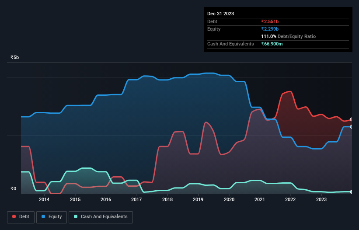Click the 2020 x-axis label
This screenshot has height=230, width=359.
(x=229, y=199)
